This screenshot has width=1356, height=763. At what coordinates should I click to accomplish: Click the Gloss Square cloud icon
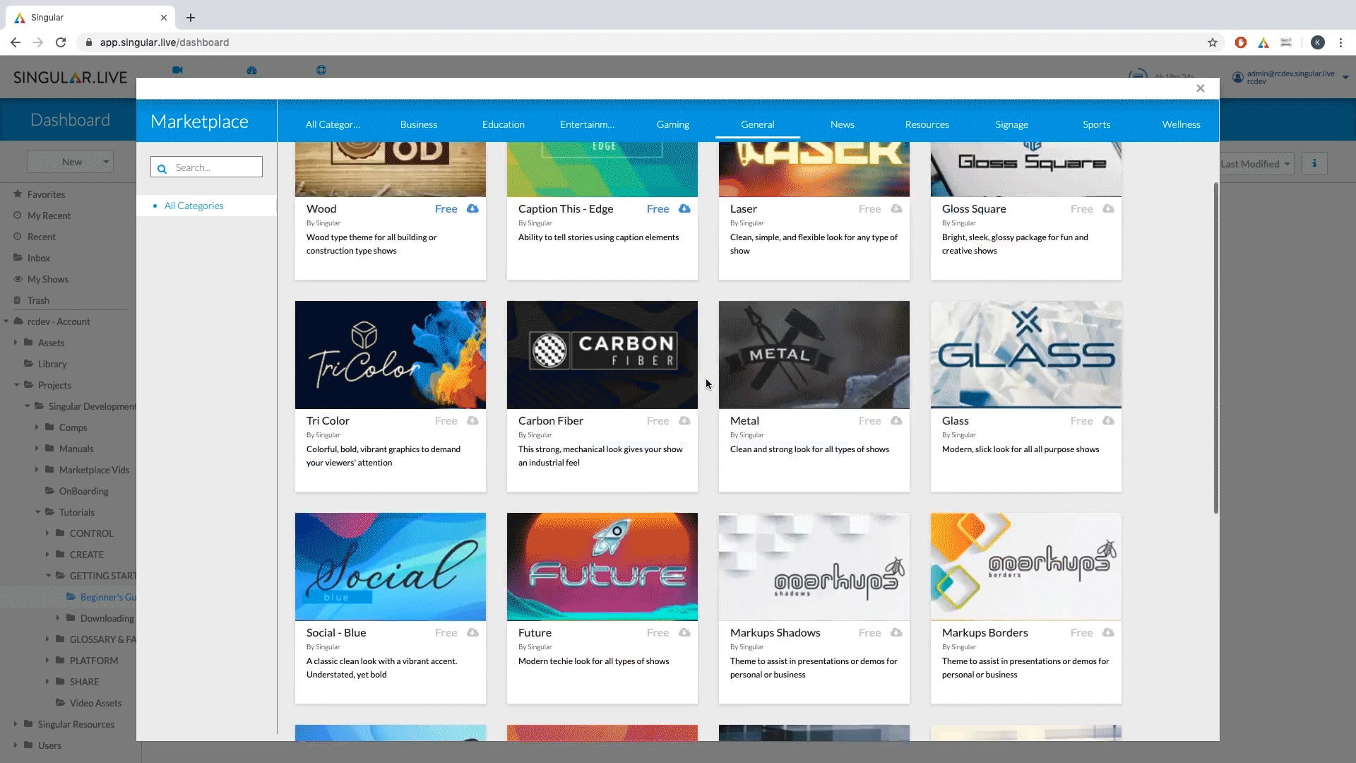pyautogui.click(x=1108, y=208)
